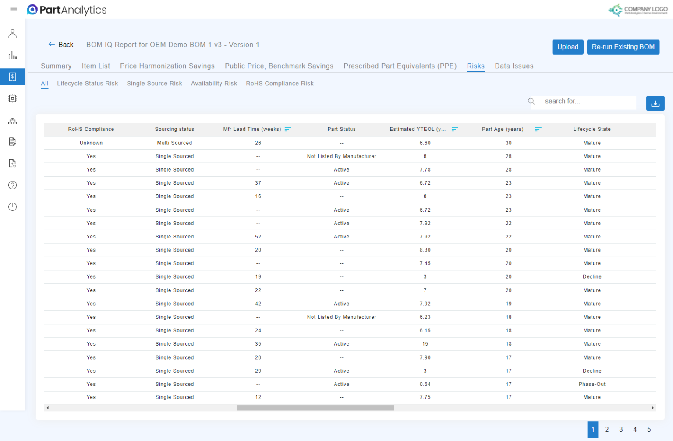Click the scrollbar right arrow
Screen dimensions: 673x441
click(653, 408)
